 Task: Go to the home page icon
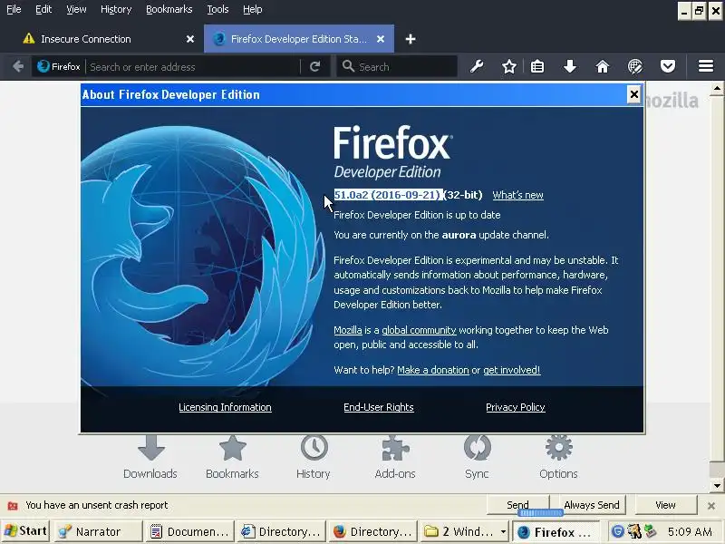pyautogui.click(x=602, y=66)
